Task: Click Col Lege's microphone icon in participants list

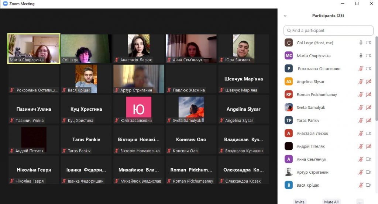Action: tap(361, 43)
